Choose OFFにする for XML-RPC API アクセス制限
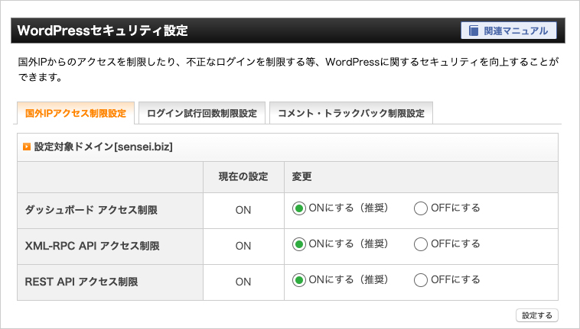 [x=421, y=244]
